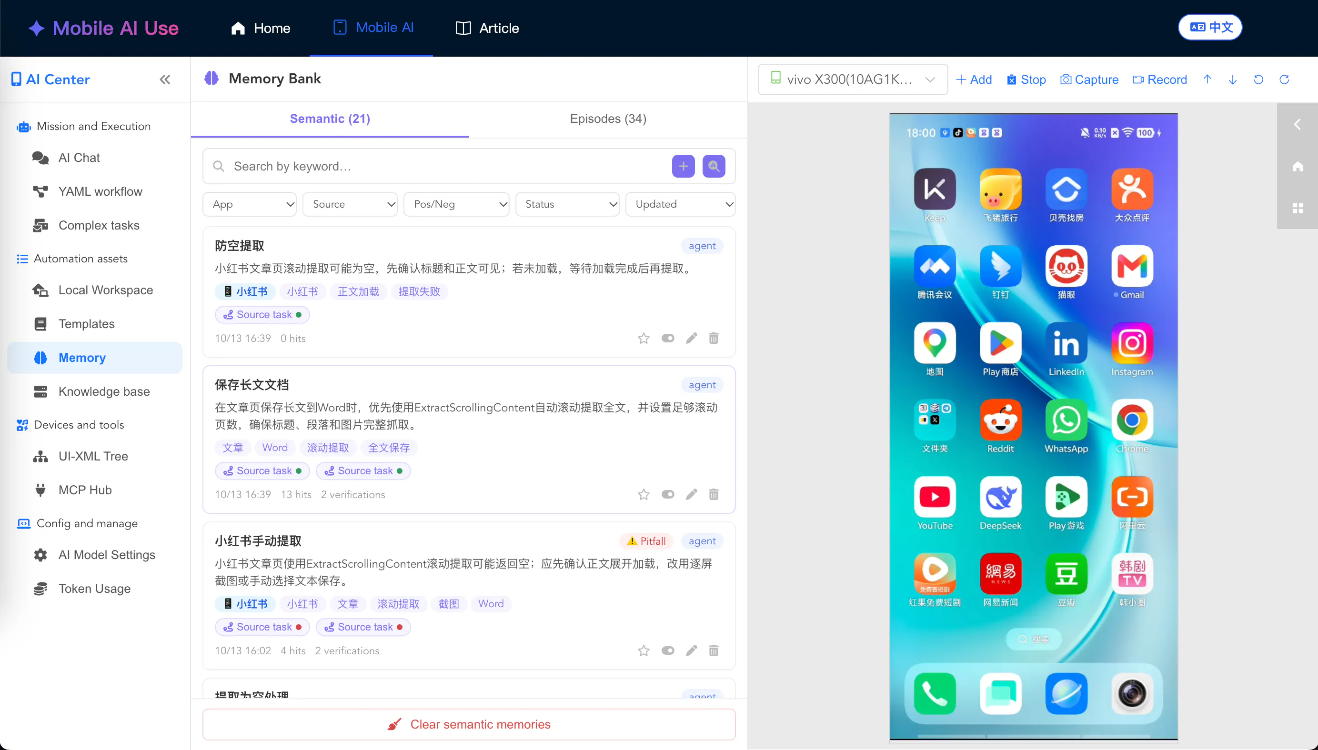Go to Home in top navigation
Image resolution: width=1318 pixels, height=750 pixels.
coord(261,28)
